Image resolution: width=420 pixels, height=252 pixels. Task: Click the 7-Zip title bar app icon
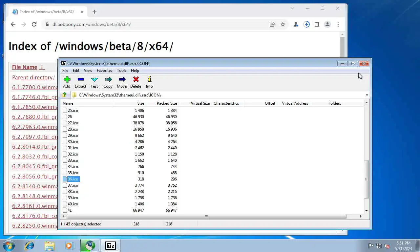pyautogui.click(x=63, y=63)
